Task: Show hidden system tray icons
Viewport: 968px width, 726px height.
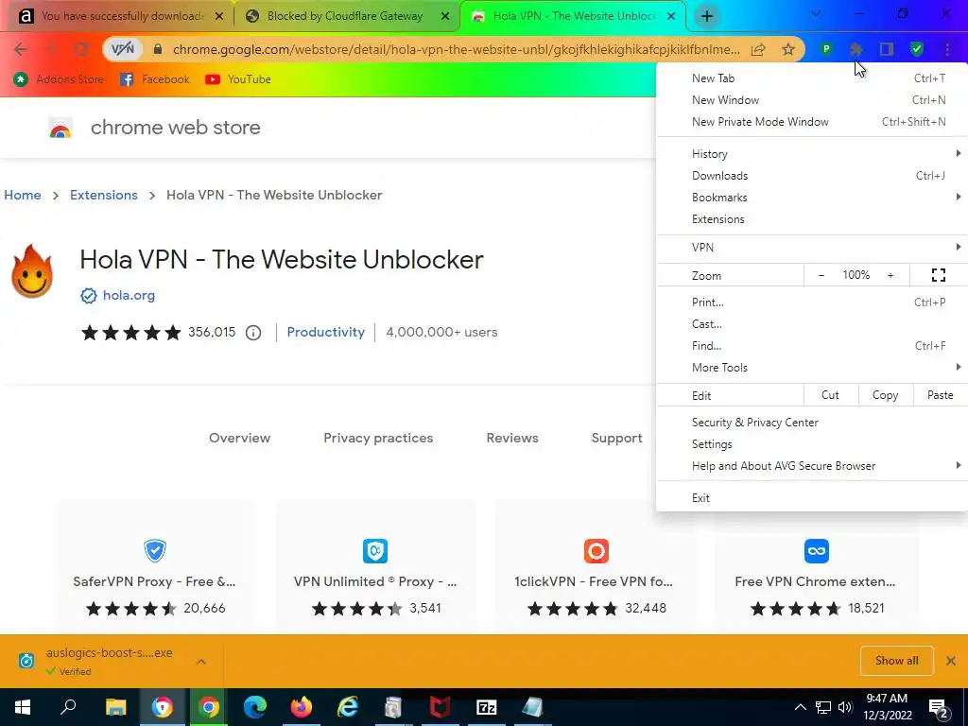Action: pos(800,707)
